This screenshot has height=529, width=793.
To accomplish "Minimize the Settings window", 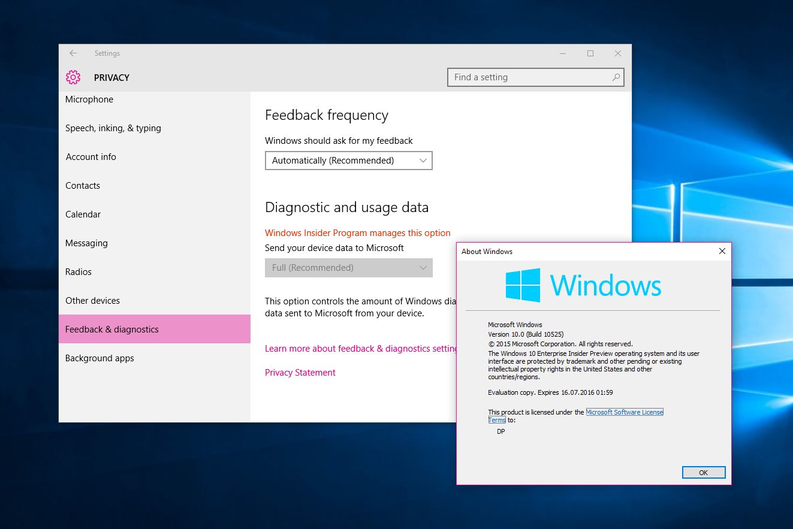I will [x=562, y=53].
